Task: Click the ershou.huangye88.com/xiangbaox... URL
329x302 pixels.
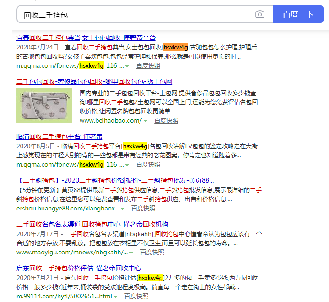Action: [x=68, y=208]
